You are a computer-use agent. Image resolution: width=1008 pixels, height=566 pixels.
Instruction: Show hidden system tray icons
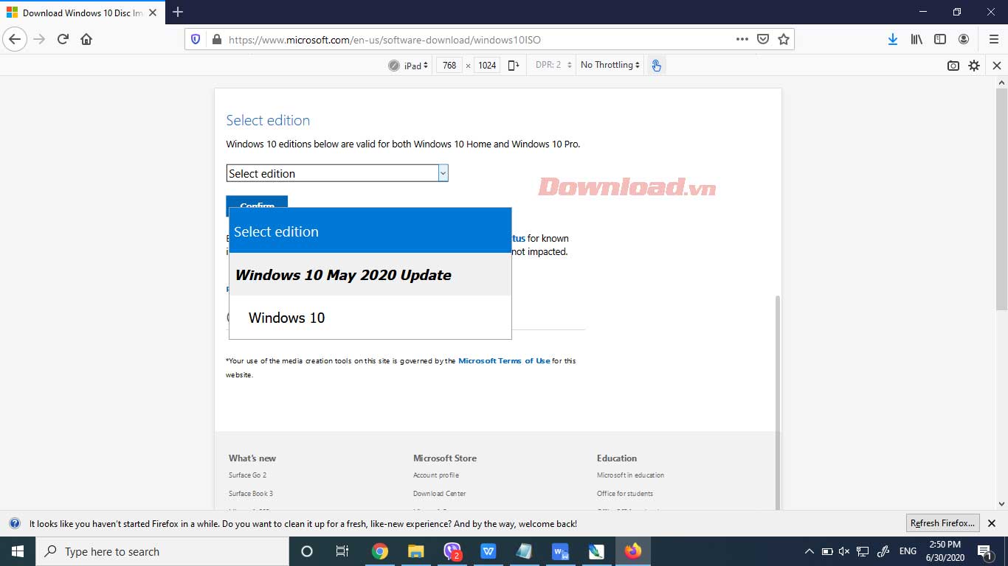click(x=809, y=551)
